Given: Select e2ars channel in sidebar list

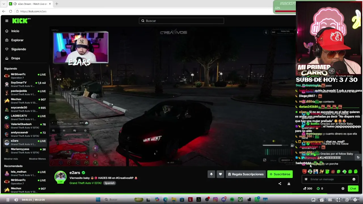Looking at the screenshot, I should point(25,142).
